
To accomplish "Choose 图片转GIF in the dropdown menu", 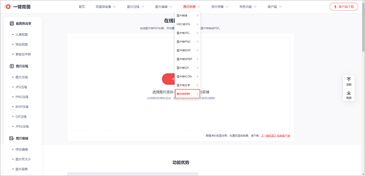I will pyautogui.click(x=187, y=68).
